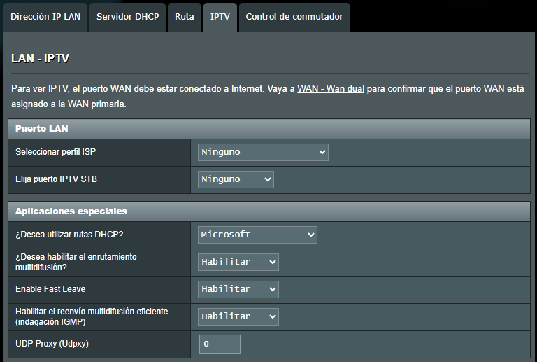This screenshot has width=537, height=362.
Task: Open the Control de conmutador tab
Action: click(x=294, y=16)
